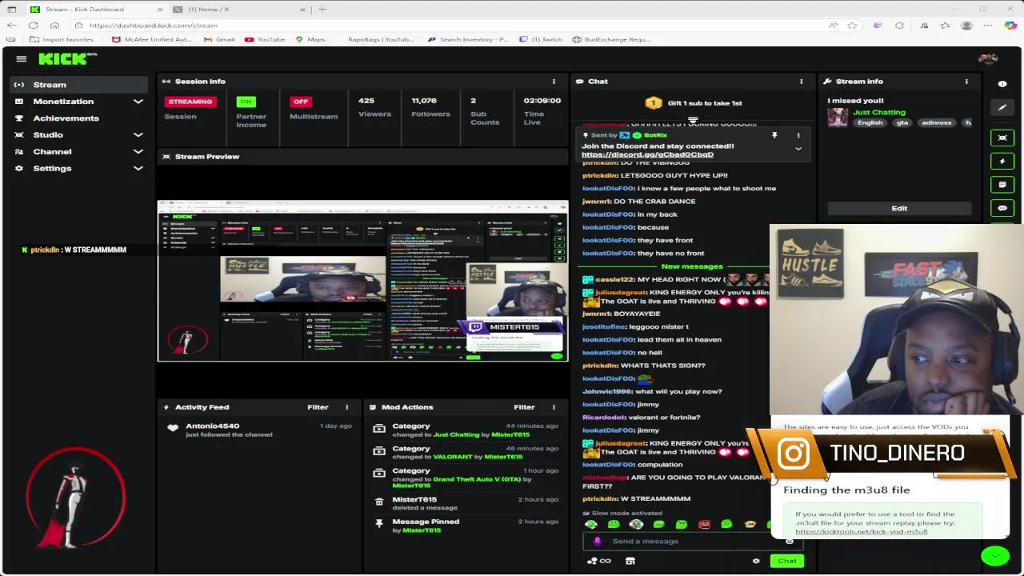Click the pencil edit icon in right sidebar
The height and width of the screenshot is (576, 1024).
click(x=1002, y=107)
